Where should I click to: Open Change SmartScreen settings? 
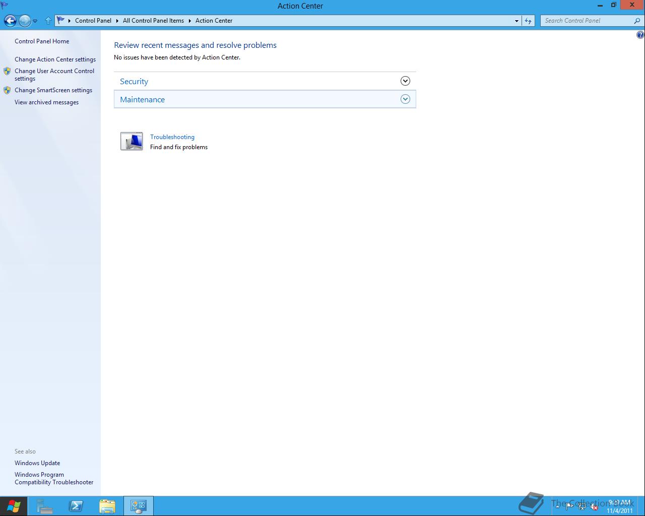(53, 90)
